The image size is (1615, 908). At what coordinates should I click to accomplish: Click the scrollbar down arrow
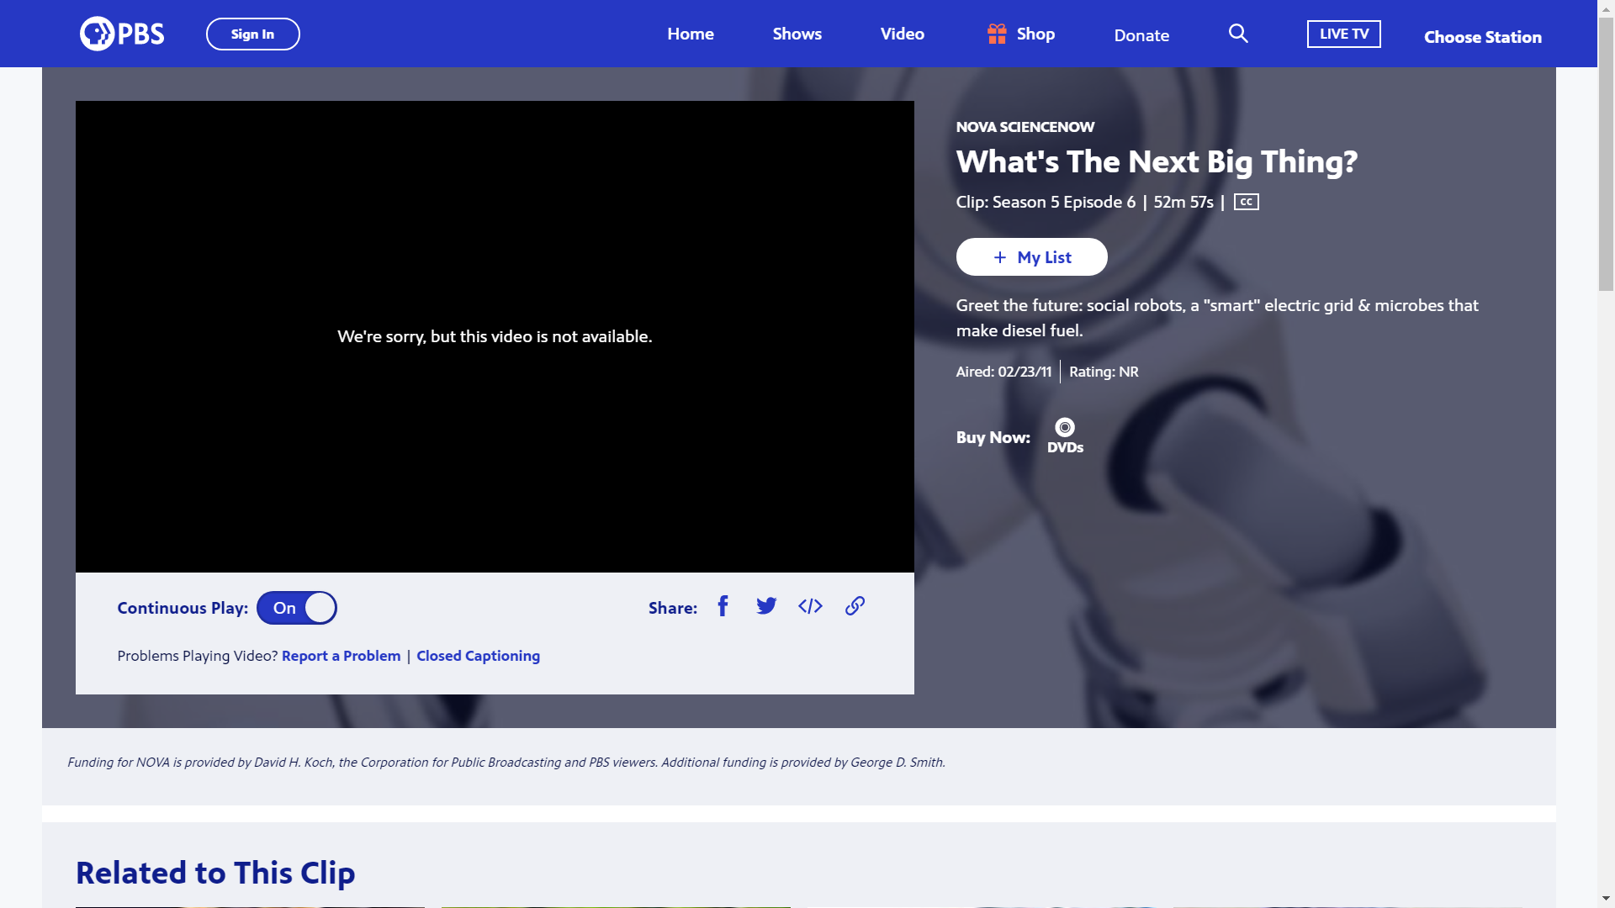pyautogui.click(x=1607, y=900)
